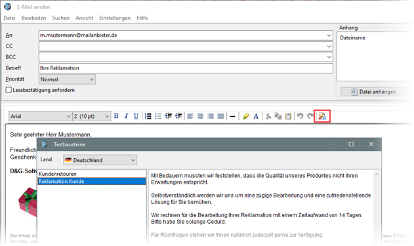Maximize the Textbausteine window

[351, 144]
